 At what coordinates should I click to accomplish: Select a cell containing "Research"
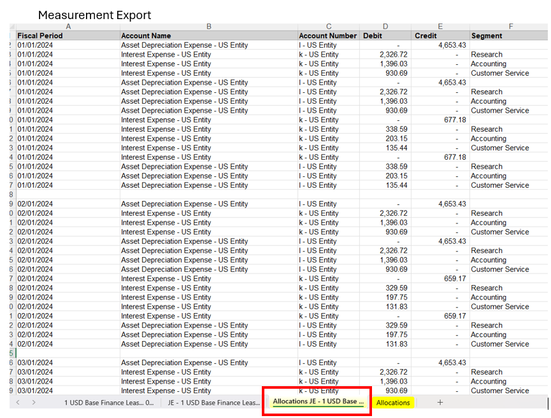pos(486,54)
